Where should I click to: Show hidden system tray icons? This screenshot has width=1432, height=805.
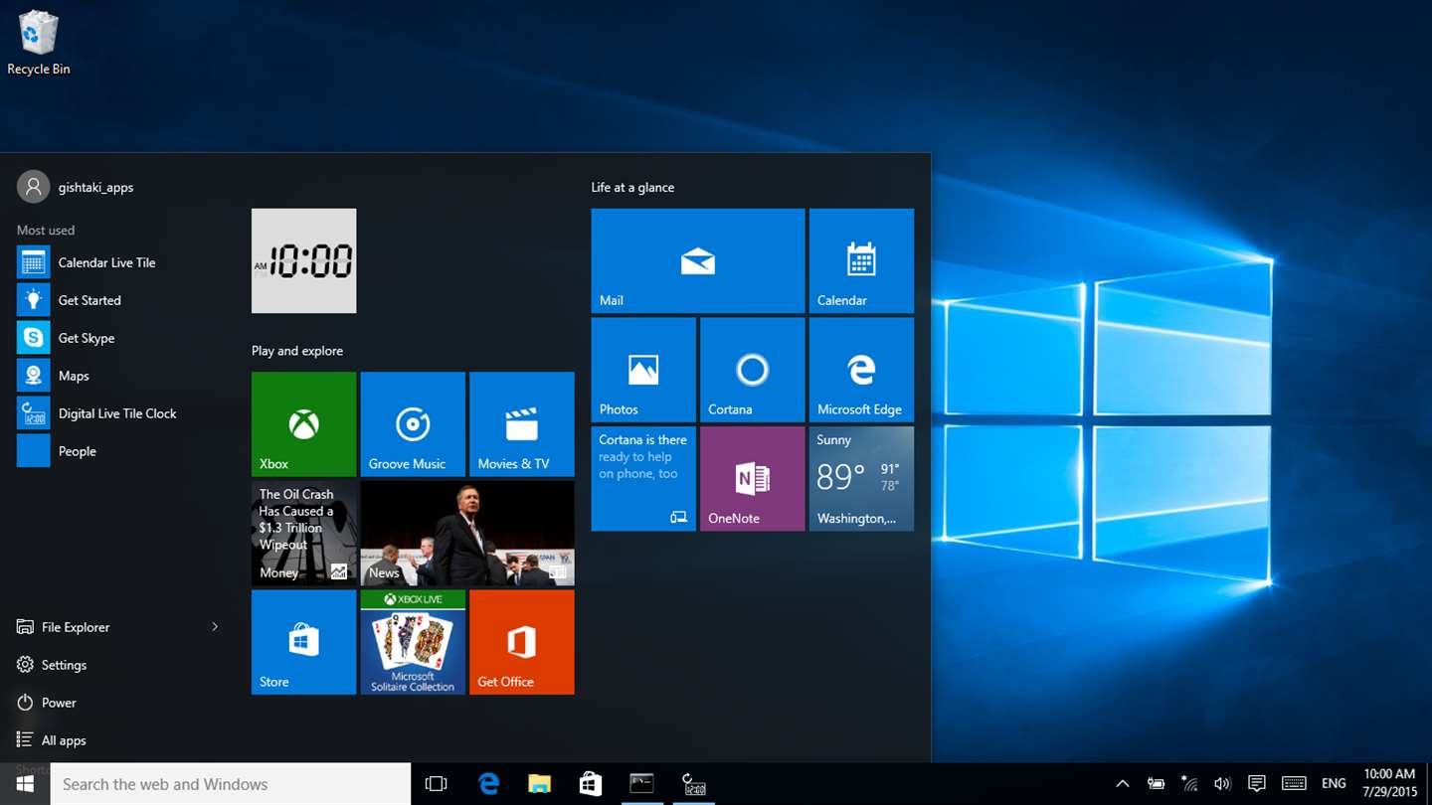[1123, 784]
